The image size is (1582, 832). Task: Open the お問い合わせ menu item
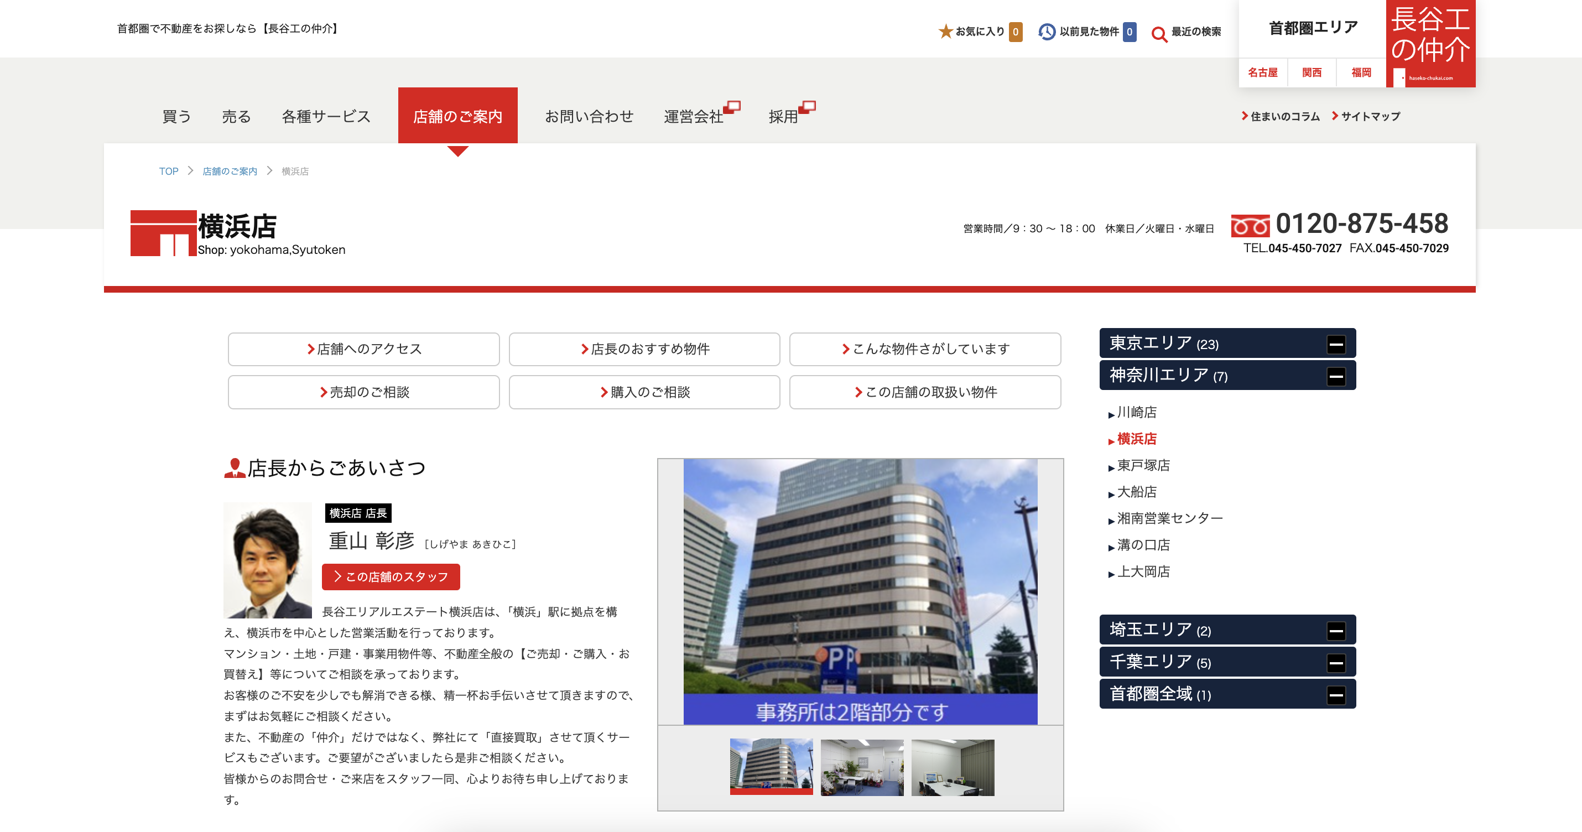click(590, 116)
